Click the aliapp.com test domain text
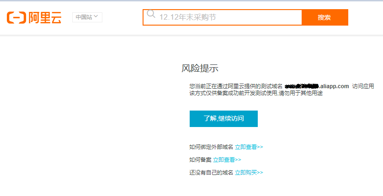Viewport: 383px width, 196px height. coord(317,86)
